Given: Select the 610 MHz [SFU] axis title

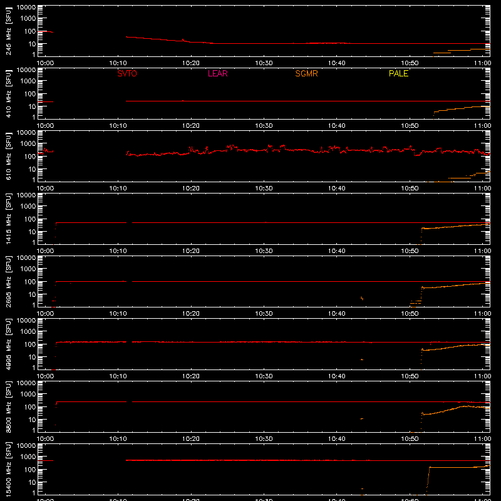Looking at the screenshot, I should [8, 157].
